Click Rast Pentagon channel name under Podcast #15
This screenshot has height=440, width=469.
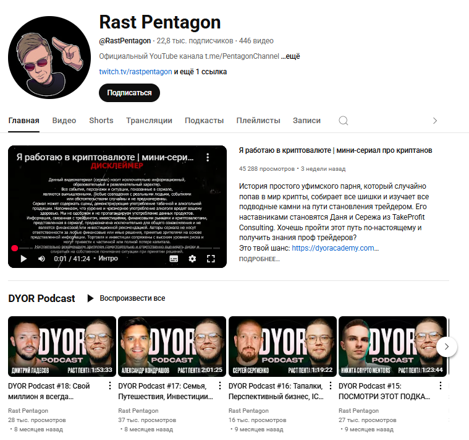point(358,411)
